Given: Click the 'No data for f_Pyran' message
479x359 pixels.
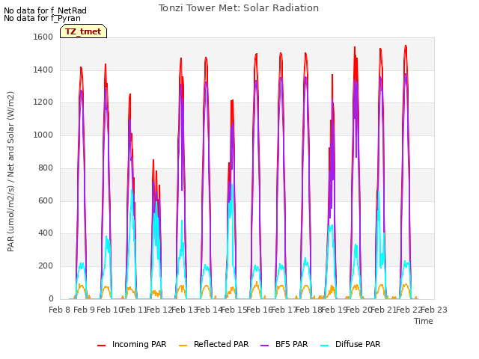Looking at the screenshot, I should point(42,18).
